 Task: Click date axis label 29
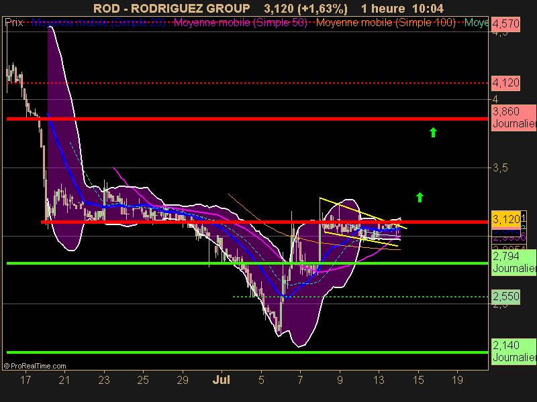coord(183,380)
